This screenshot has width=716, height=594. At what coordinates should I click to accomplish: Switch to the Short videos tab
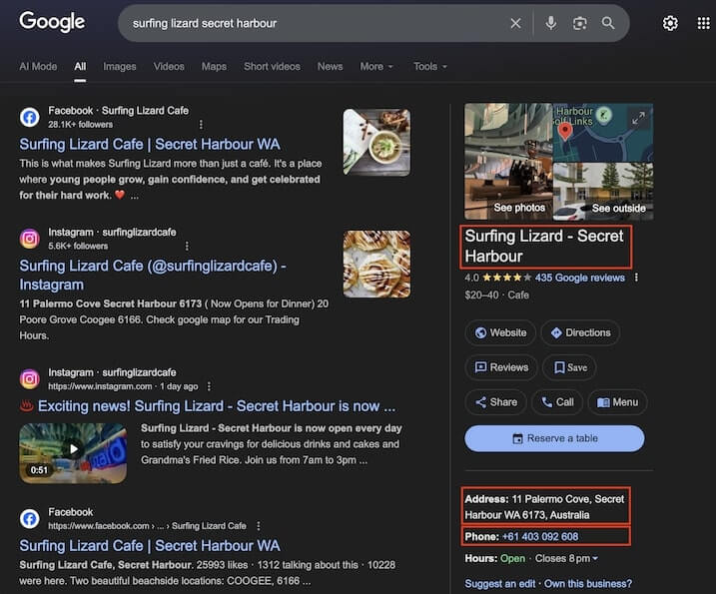(x=273, y=67)
